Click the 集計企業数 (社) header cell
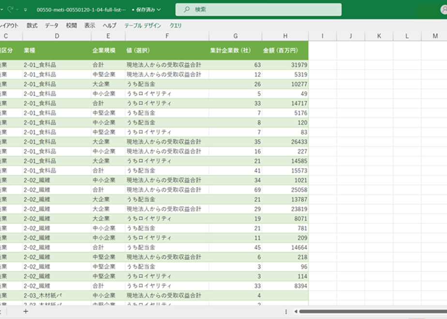 tap(236, 51)
